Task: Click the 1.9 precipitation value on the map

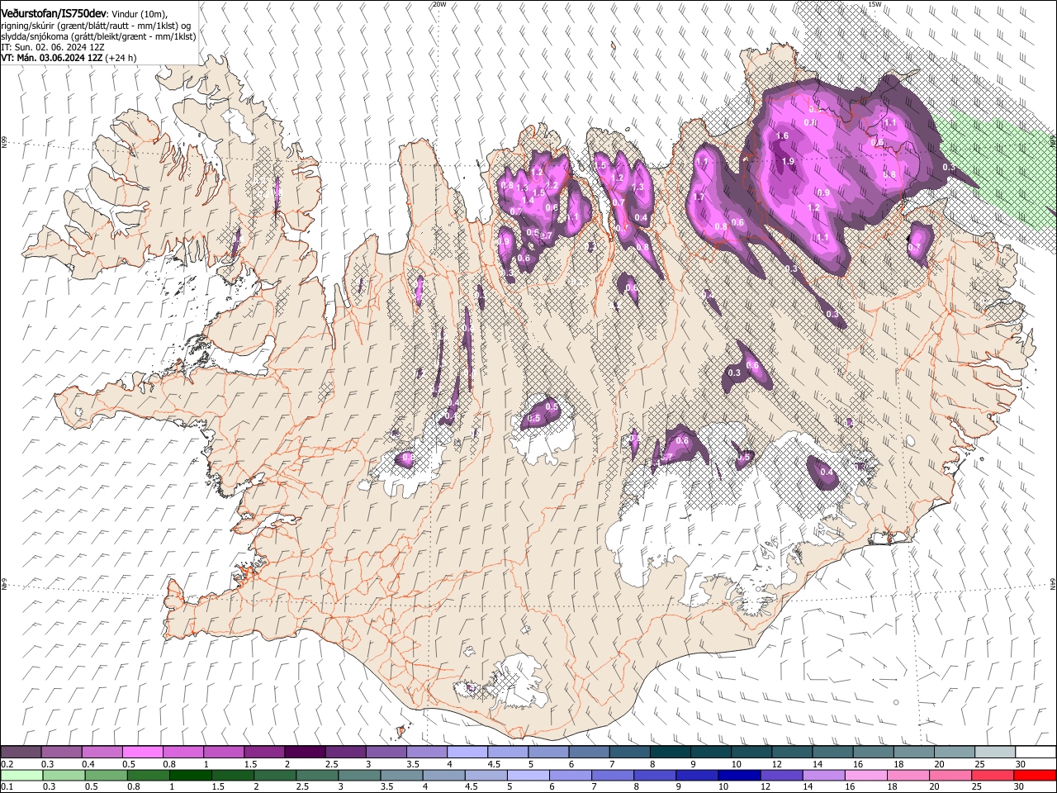Action: (x=788, y=161)
